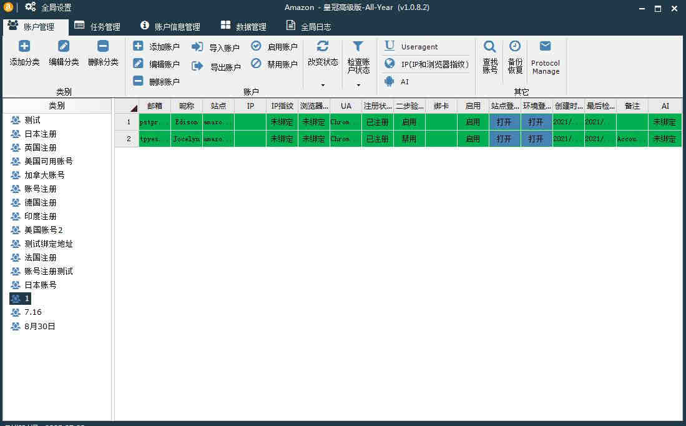Expand the 改变状态 dropdown arrow

pyautogui.click(x=323, y=85)
